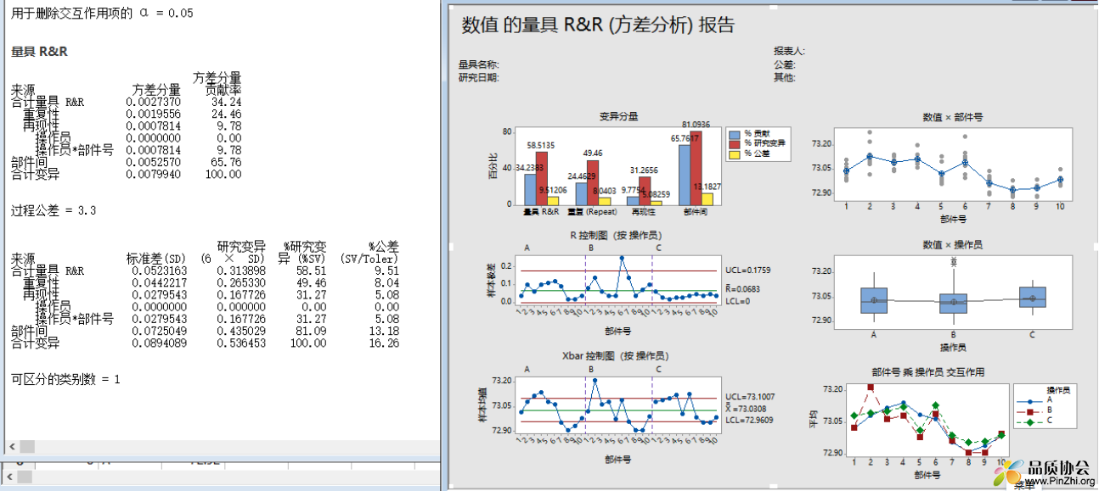Click the 0.0027370 variance component value
Image resolution: width=1099 pixels, height=491 pixels.
coord(153,102)
